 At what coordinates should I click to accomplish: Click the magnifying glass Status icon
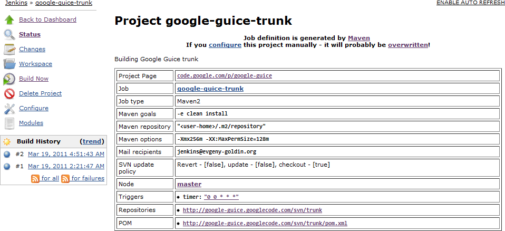(9, 34)
